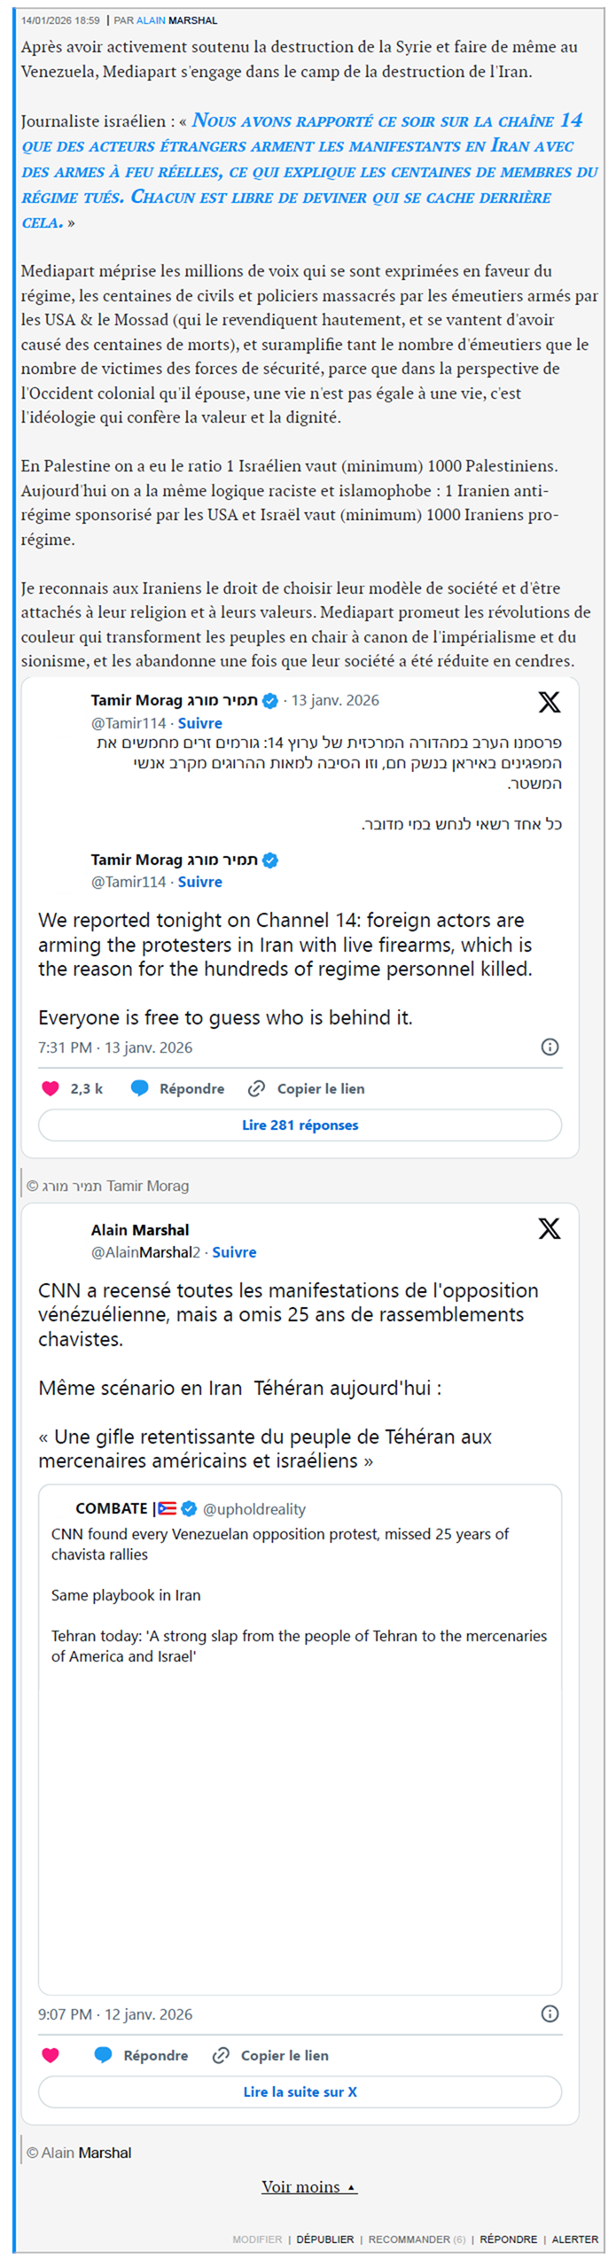Like the Alain Marshal tweet heart icon

click(51, 2055)
